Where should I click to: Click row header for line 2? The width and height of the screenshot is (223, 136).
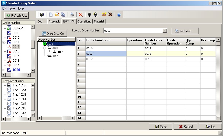pos(81,54)
